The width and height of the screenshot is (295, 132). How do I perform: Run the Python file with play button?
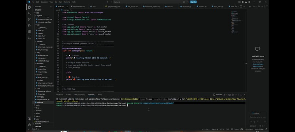[x=236, y=6]
